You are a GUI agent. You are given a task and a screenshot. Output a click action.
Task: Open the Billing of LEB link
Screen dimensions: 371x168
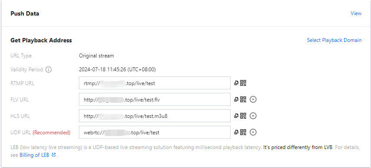pos(35,155)
